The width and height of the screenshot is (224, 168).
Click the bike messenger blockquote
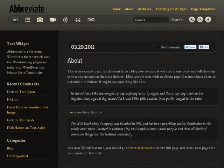coord(142,96)
